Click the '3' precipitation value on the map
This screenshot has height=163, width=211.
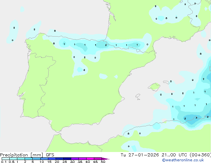[x=196, y=118]
